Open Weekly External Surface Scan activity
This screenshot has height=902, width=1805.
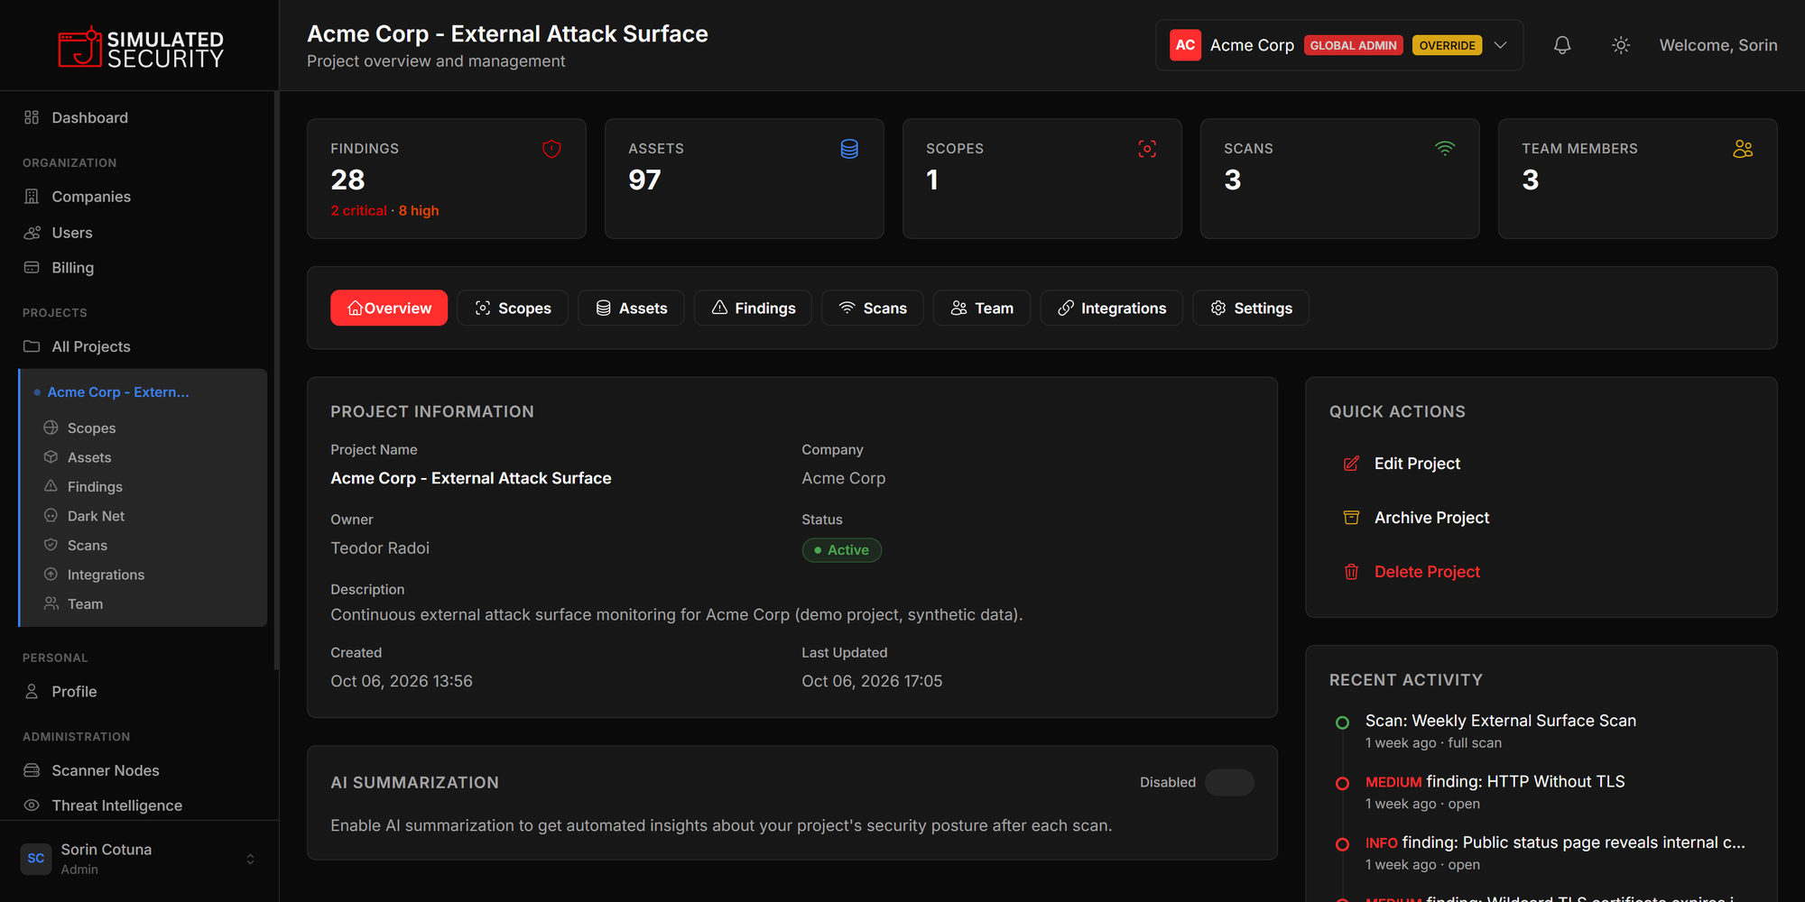[1500, 721]
